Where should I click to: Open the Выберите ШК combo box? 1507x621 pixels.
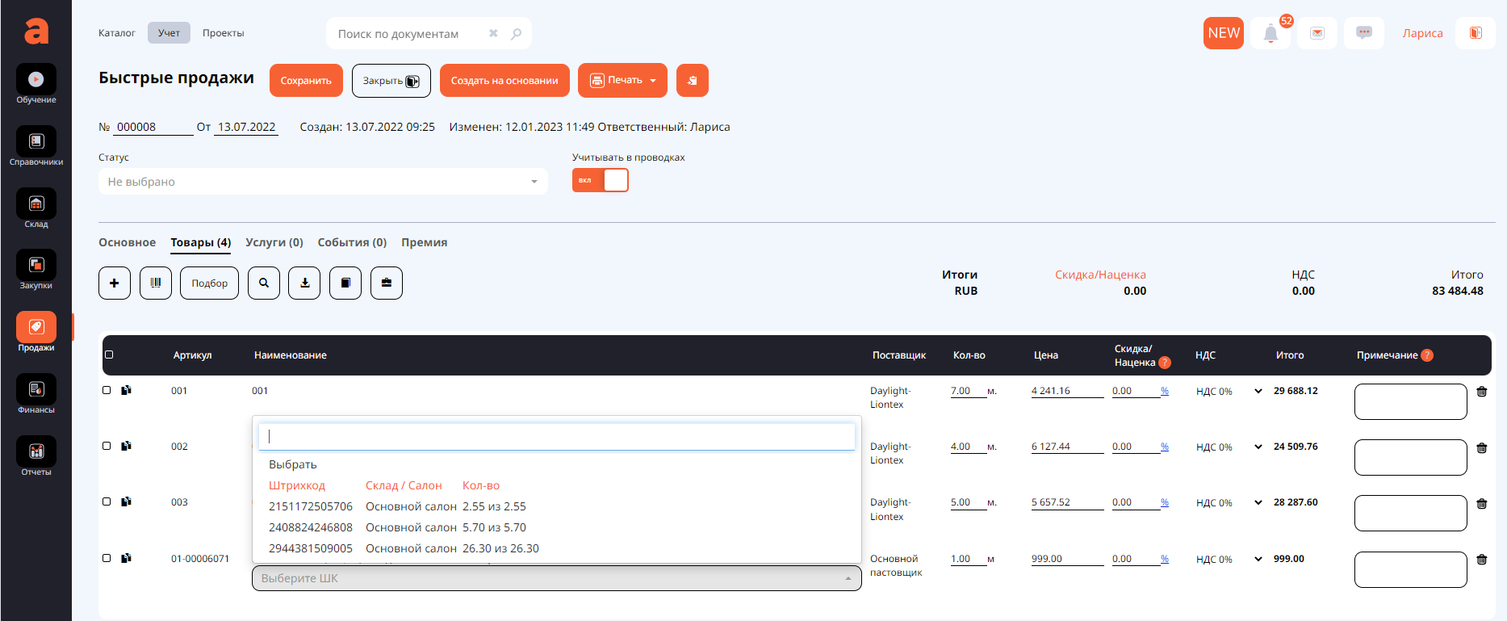pos(556,578)
